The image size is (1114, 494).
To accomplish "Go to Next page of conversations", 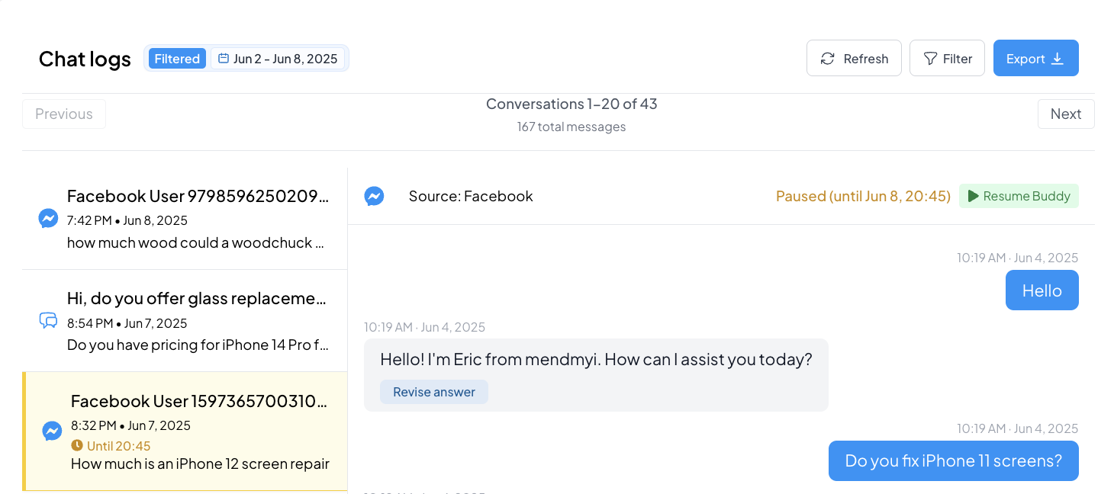I will [x=1065, y=114].
